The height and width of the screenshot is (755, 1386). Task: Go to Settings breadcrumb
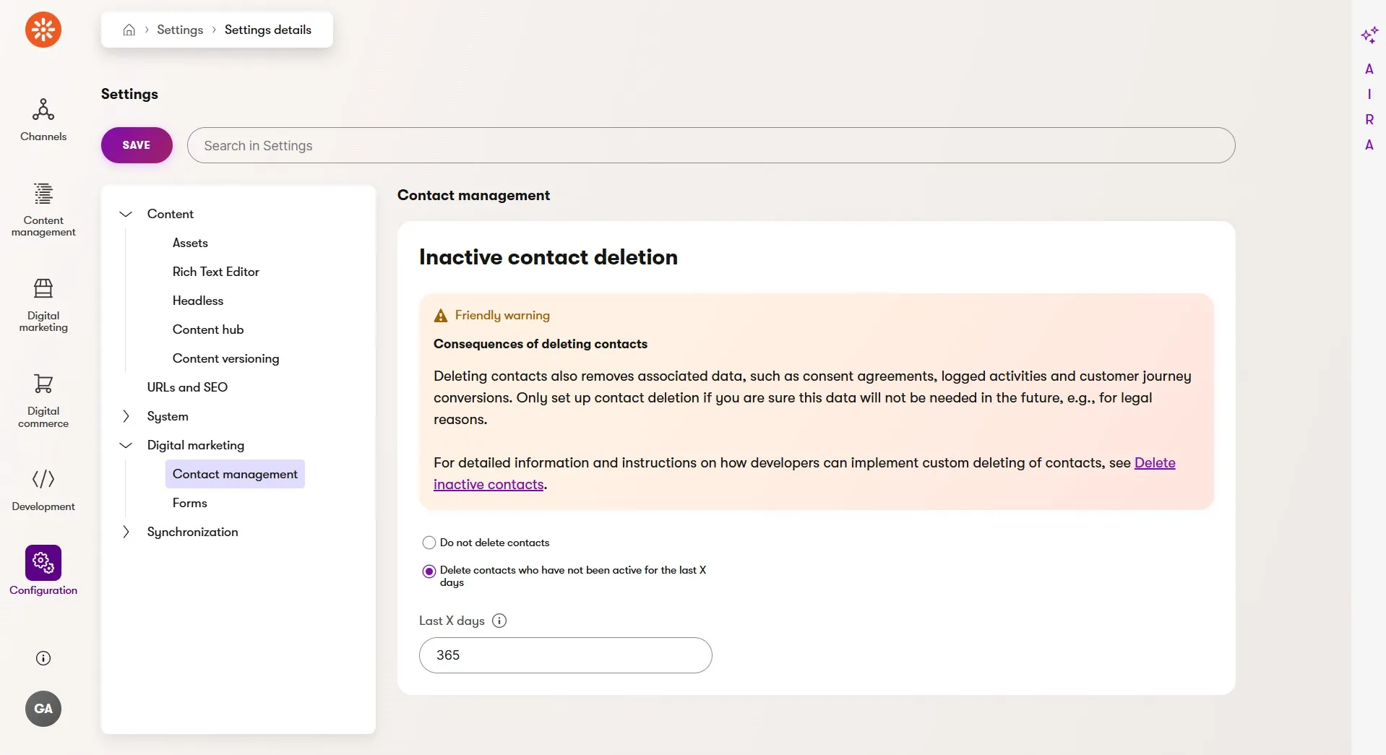(x=180, y=30)
